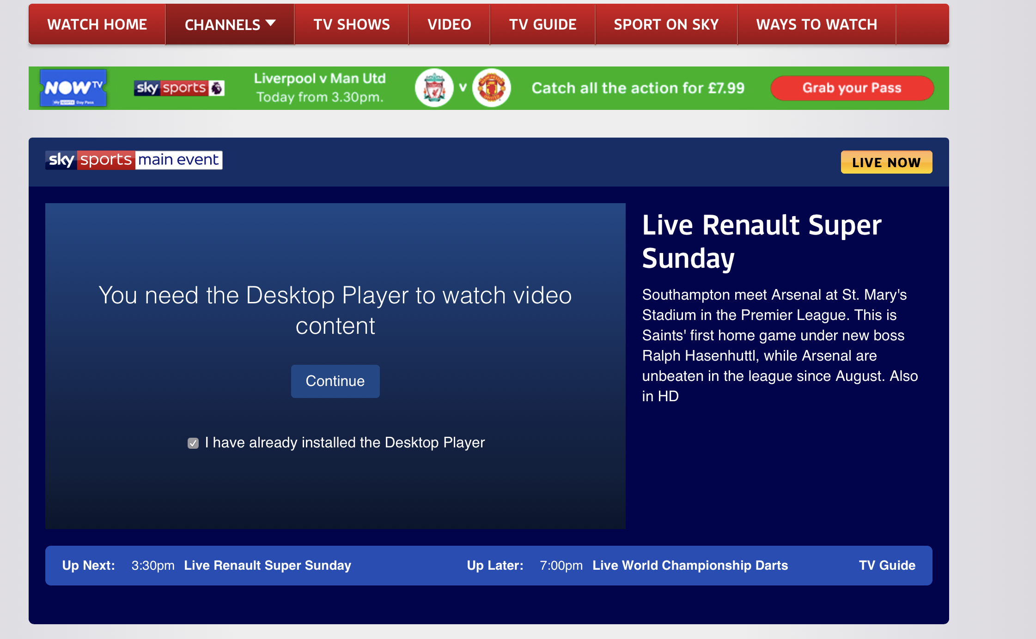Click 'I have already installed the Desktop Player' label
The image size is (1036, 639).
(345, 443)
